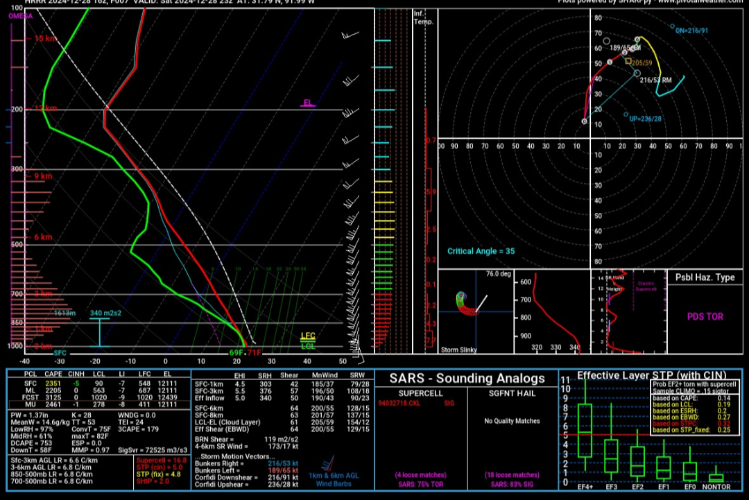Click the green LCL level marker
The width and height of the screenshot is (749, 500).
pyautogui.click(x=308, y=346)
